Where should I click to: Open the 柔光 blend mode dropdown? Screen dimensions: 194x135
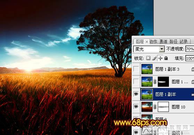coord(162,49)
